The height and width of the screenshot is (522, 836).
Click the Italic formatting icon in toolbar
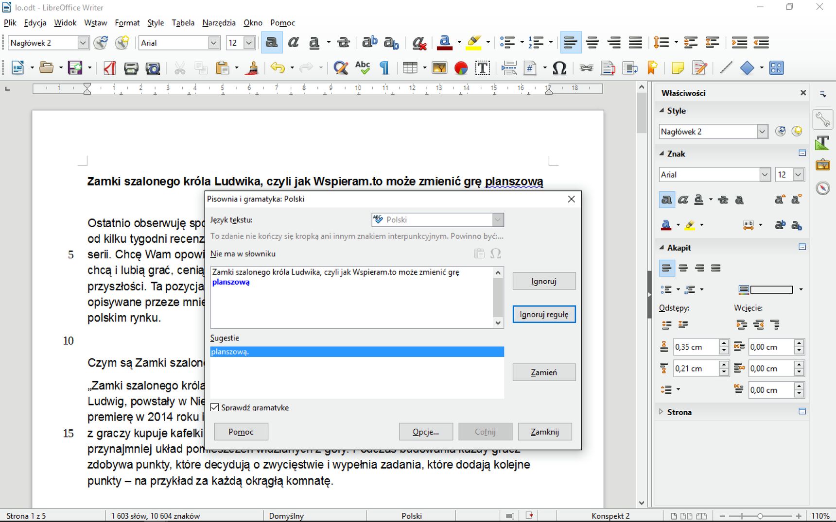click(293, 43)
